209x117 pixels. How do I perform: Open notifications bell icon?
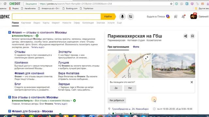[183, 17]
